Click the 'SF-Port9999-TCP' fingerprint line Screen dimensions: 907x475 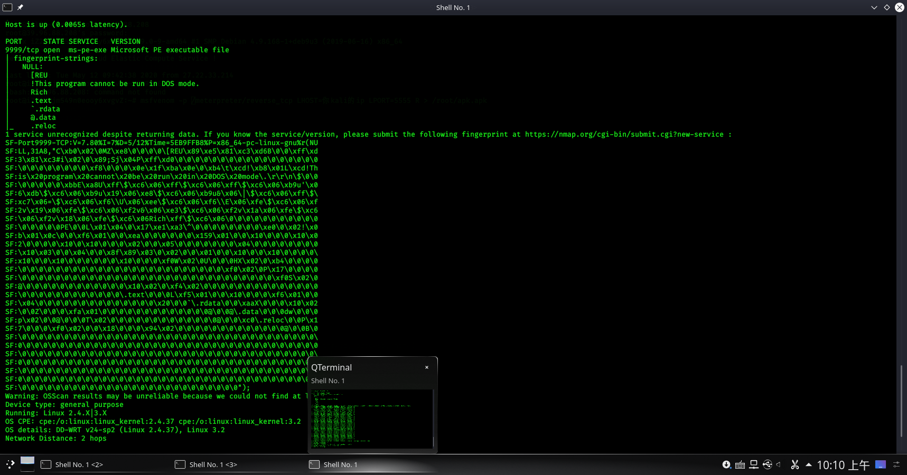tap(162, 143)
